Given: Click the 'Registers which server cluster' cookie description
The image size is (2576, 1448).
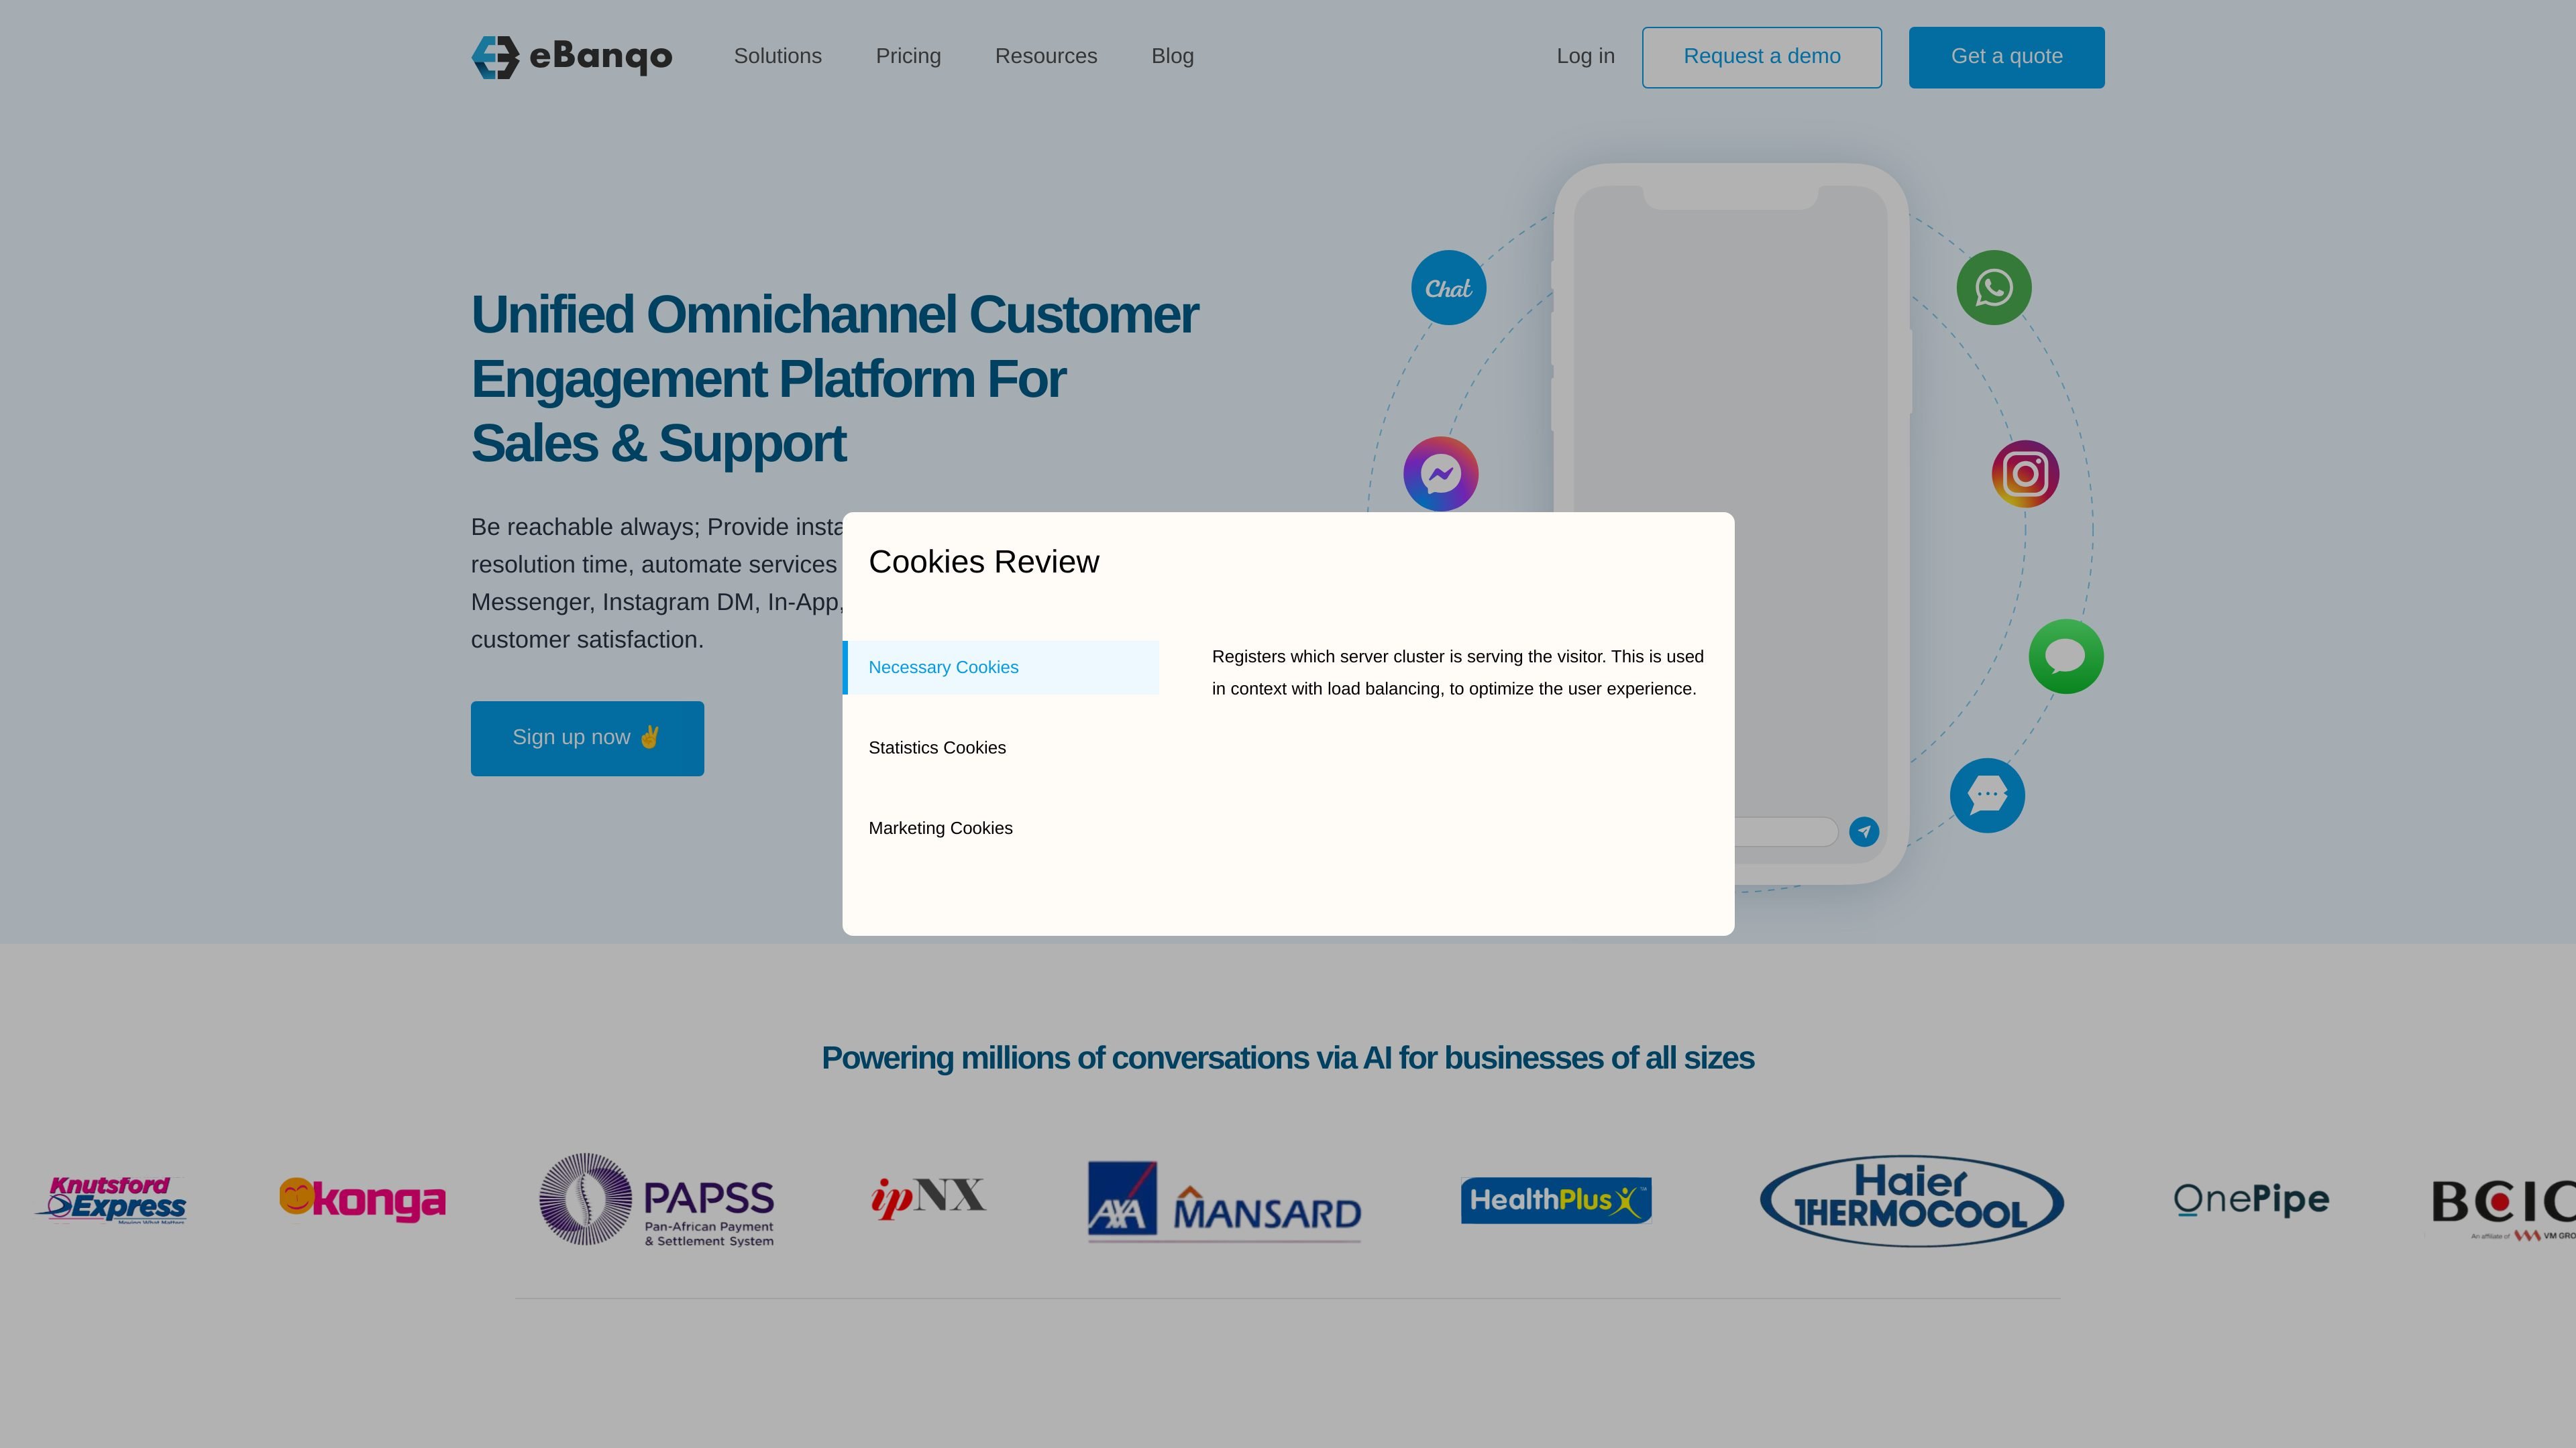Looking at the screenshot, I should 1458,672.
